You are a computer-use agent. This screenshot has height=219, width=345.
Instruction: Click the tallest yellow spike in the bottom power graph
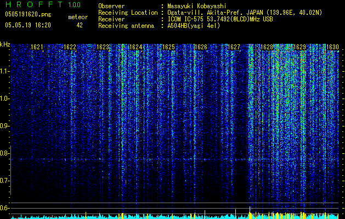click(x=250, y=212)
